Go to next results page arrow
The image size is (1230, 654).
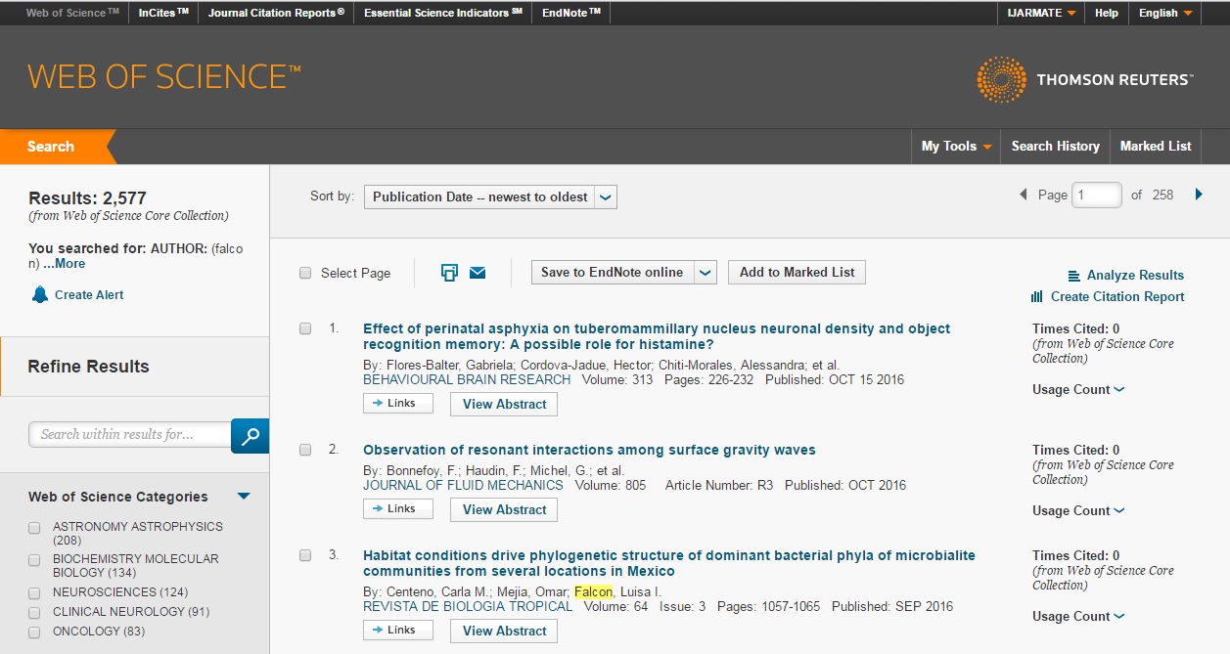click(x=1199, y=195)
